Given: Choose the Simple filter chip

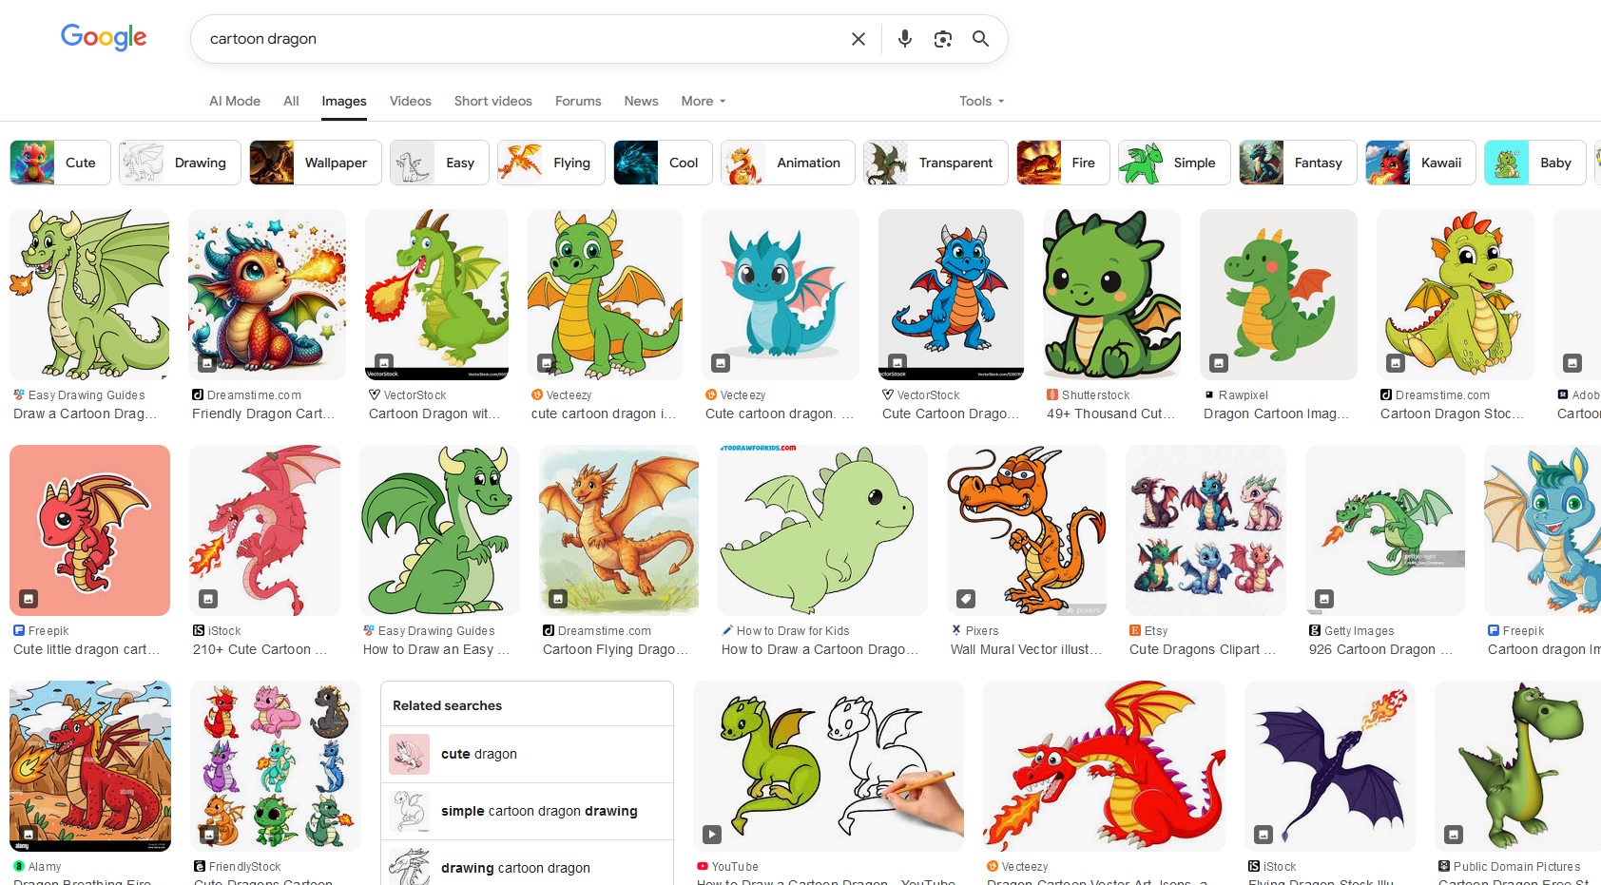Looking at the screenshot, I should (x=1174, y=163).
